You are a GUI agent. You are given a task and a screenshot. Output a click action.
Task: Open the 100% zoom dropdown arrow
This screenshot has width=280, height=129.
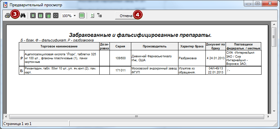pyautogui.click(x=75, y=15)
